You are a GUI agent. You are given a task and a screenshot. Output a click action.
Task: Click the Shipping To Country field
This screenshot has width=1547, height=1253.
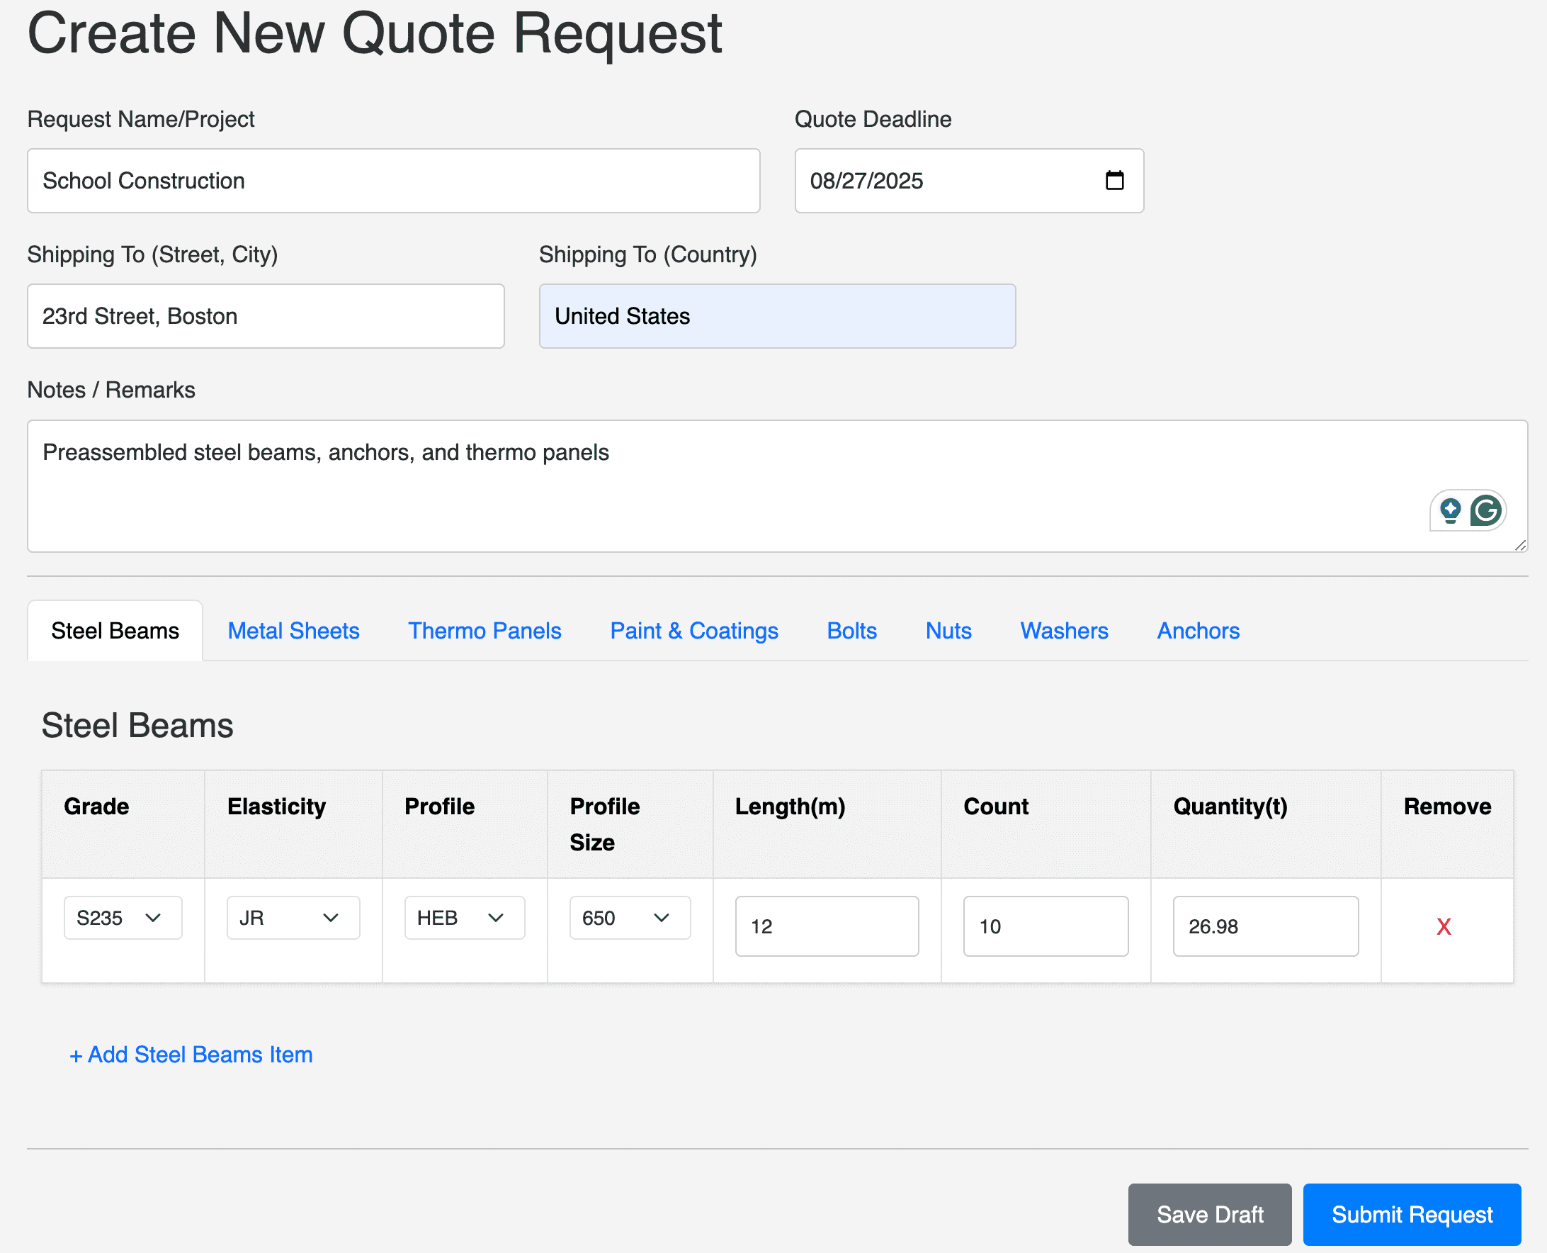coord(777,315)
